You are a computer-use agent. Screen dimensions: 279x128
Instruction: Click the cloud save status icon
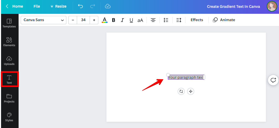[108, 6]
